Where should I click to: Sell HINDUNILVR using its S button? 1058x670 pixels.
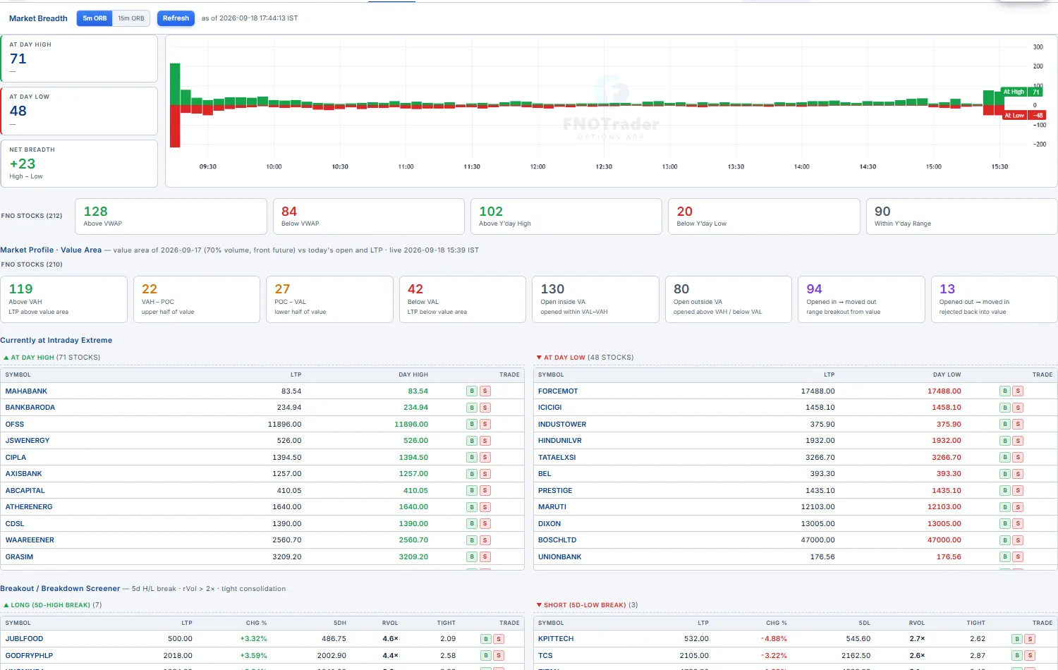[1018, 441]
